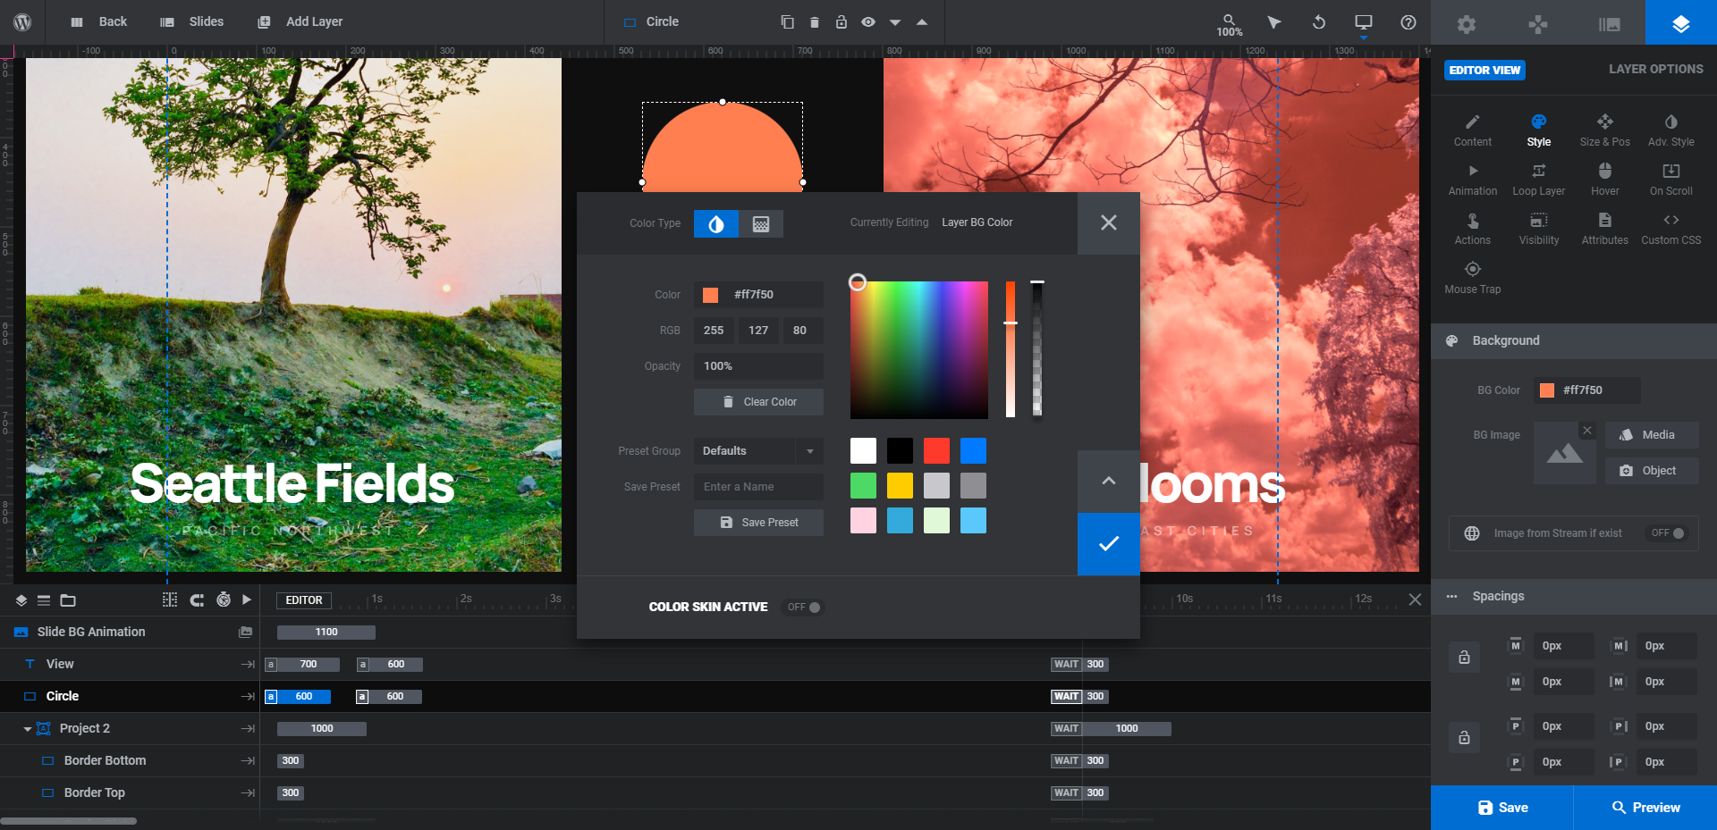1717x830 pixels.
Task: Duplicate the Circle layer
Action: 787,21
